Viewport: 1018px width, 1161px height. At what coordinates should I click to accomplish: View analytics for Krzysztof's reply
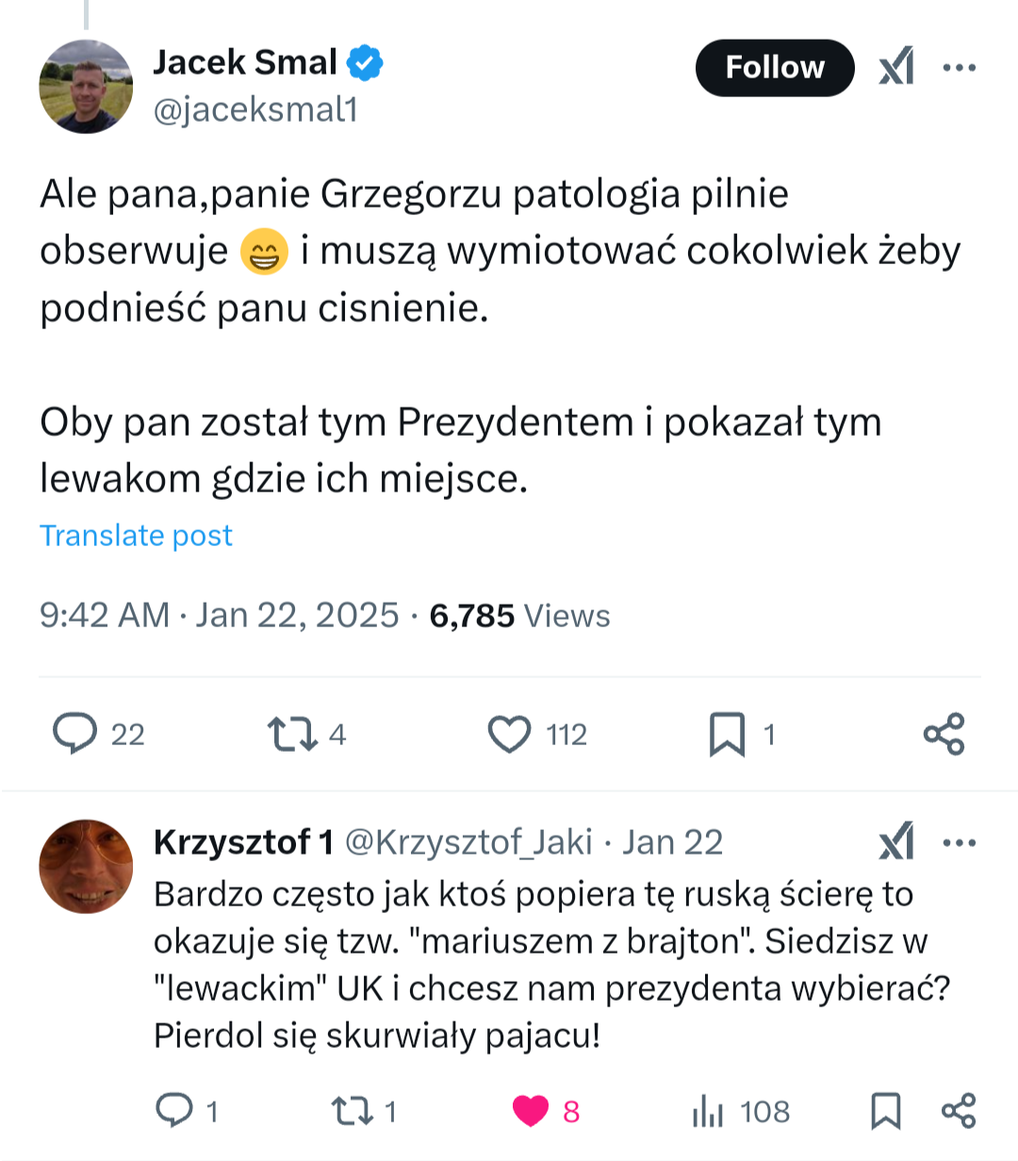708,1111
